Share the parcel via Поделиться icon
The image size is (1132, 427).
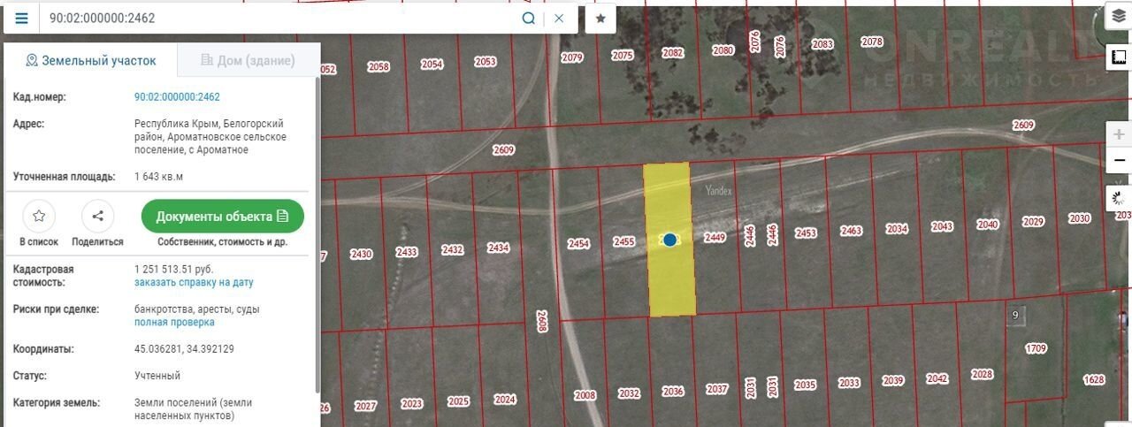pyautogui.click(x=97, y=216)
